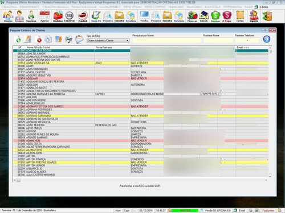
Task: Select the ADELMAR highlighted pink row
Action: (x=141, y=78)
